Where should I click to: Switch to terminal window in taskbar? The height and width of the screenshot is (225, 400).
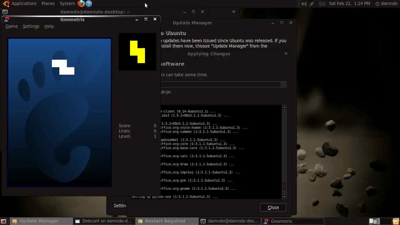(x=229, y=221)
